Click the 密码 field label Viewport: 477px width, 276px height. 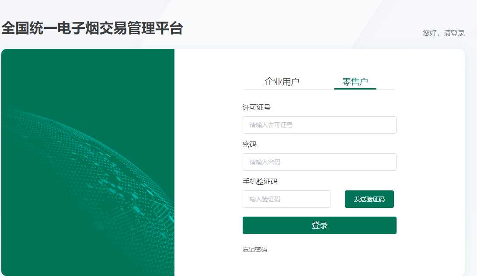[x=250, y=145]
